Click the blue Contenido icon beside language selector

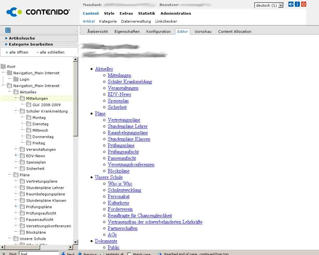[x=291, y=4]
